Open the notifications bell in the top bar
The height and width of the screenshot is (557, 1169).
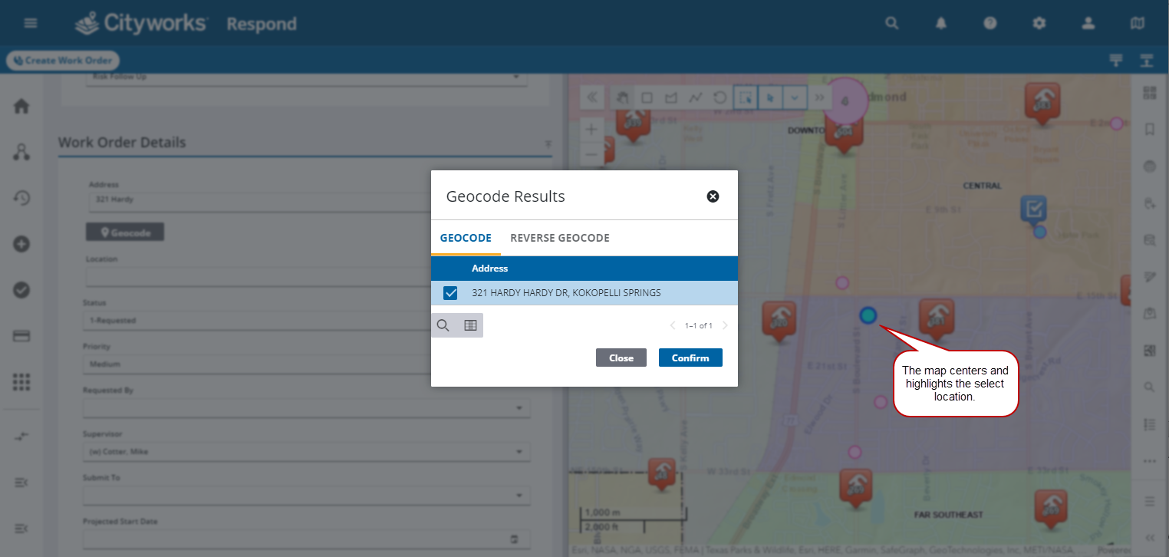pyautogui.click(x=940, y=23)
